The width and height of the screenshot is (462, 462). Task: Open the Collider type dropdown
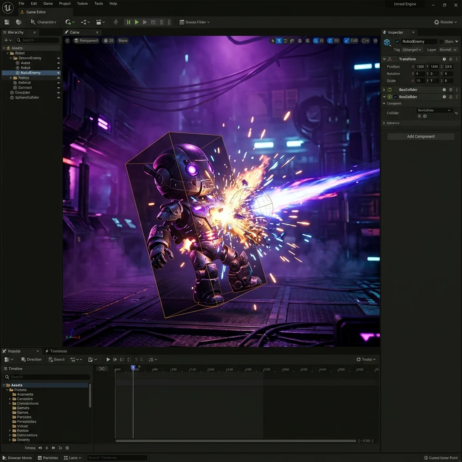434,110
